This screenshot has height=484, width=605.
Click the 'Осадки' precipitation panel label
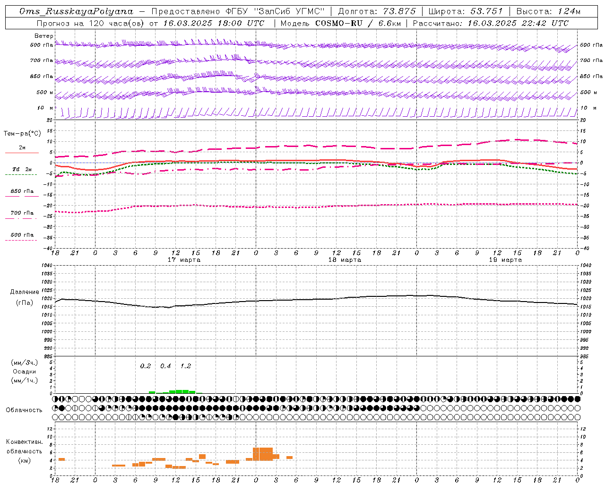click(x=24, y=372)
